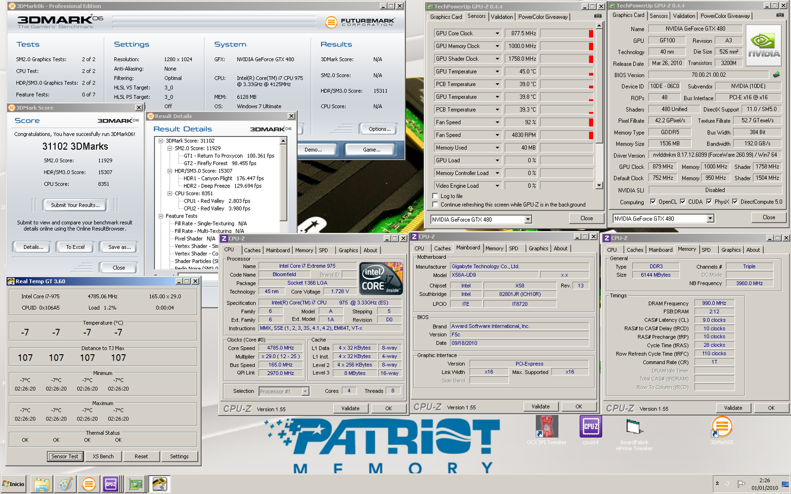
Task: Open Windows Explorer folder from taskbar
Action: click(42, 484)
